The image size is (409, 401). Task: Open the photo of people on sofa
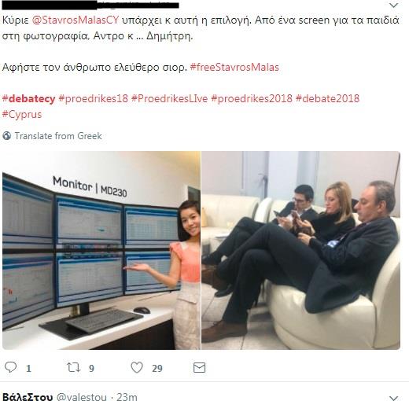[x=301, y=250]
